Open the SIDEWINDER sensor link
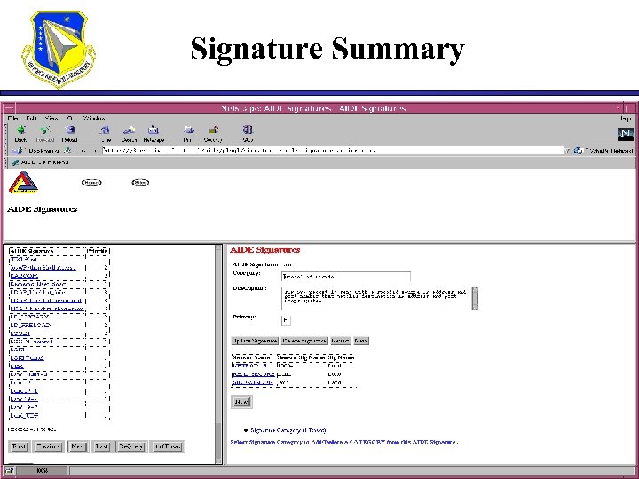639x479 pixels. (x=253, y=382)
